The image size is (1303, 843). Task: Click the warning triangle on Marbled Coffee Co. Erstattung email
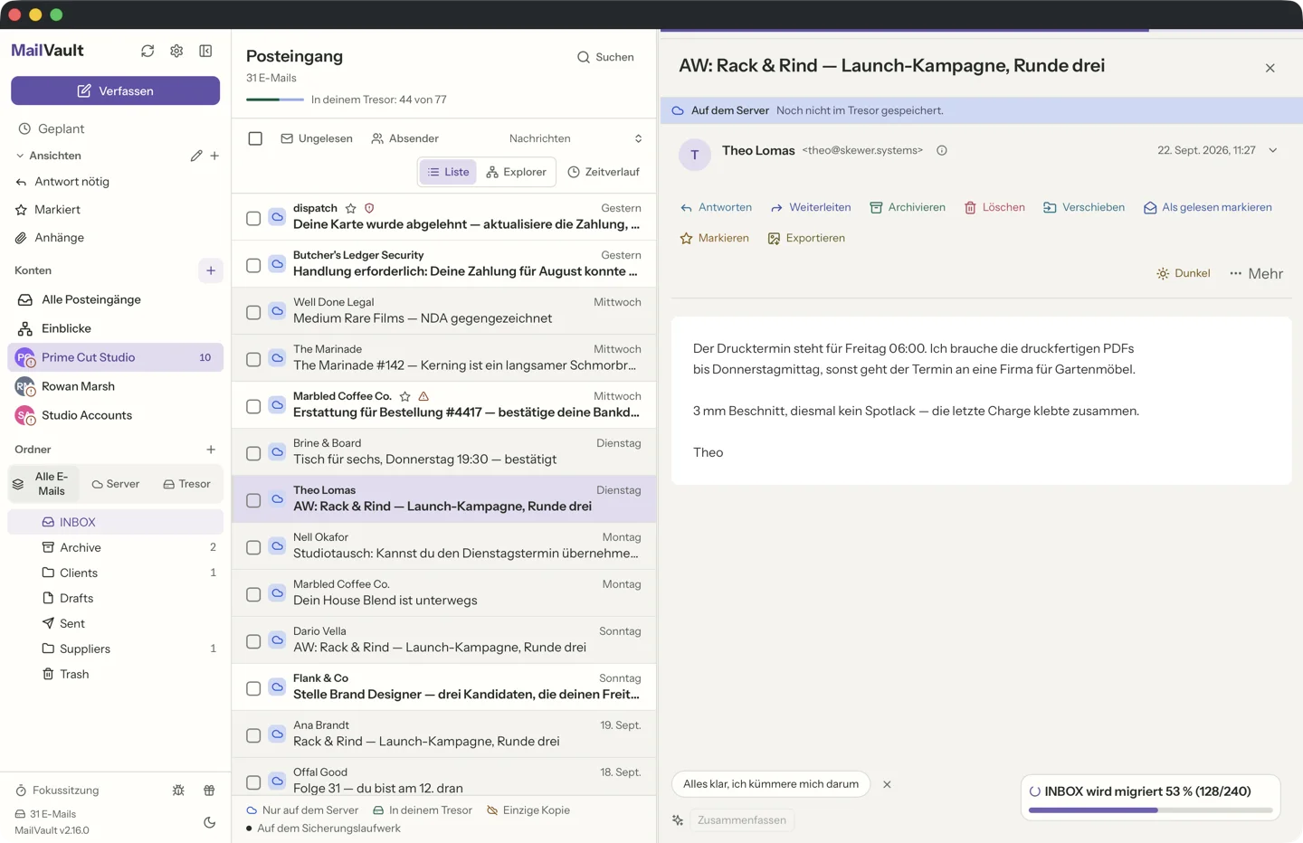(423, 396)
